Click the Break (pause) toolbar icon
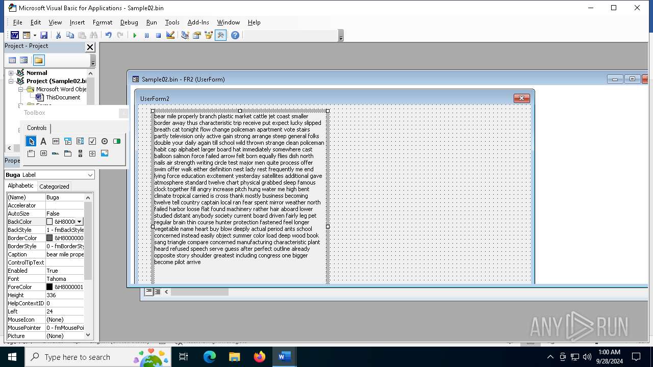Viewport: 653px width, 367px height. (x=146, y=35)
